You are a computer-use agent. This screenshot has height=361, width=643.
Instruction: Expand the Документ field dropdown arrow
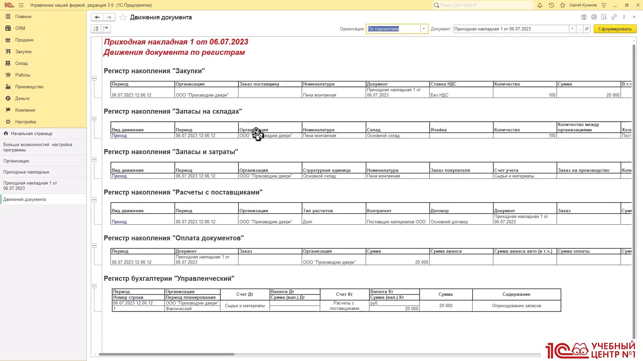[572, 29]
